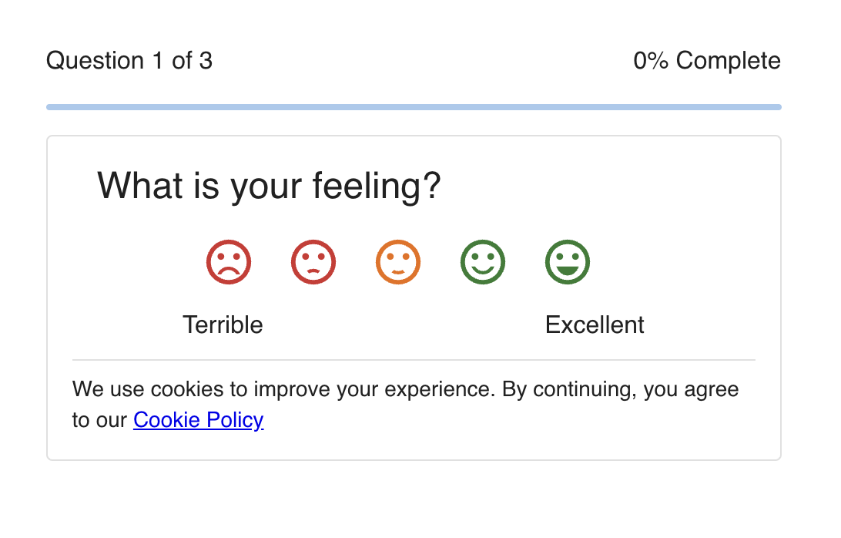The width and height of the screenshot is (841, 538).
Task: Click the 'What is your feeling?' heading
Action: [x=269, y=186]
